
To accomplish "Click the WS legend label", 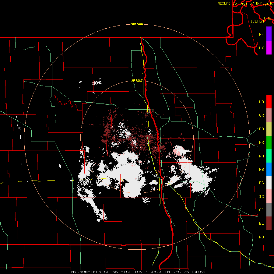I will [261, 170].
